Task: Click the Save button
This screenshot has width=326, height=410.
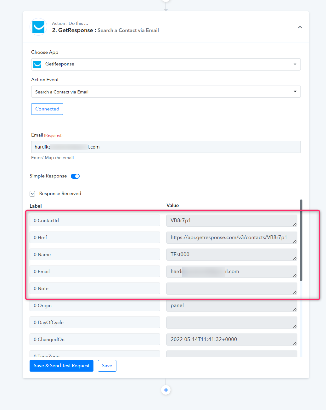Action: coord(107,366)
